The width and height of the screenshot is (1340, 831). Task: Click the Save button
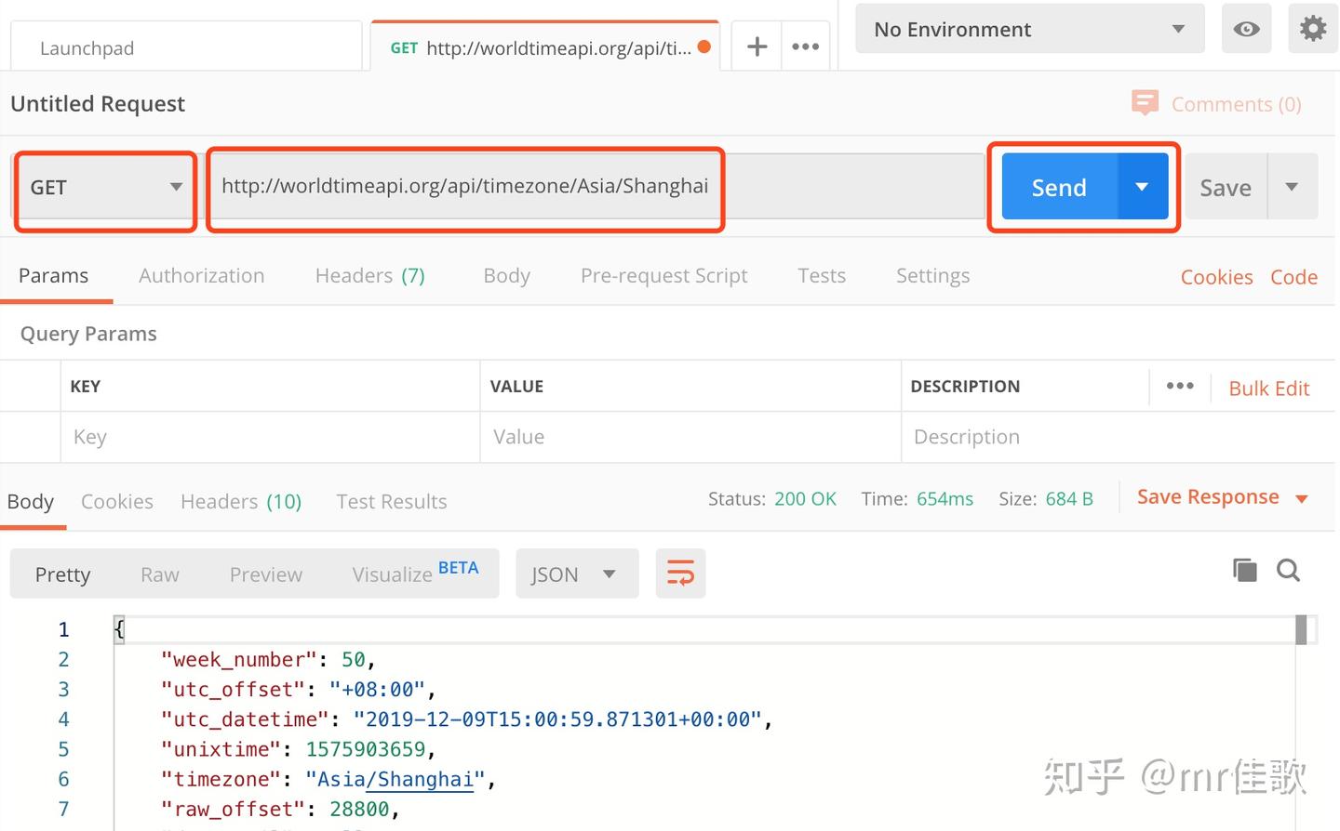1226,187
